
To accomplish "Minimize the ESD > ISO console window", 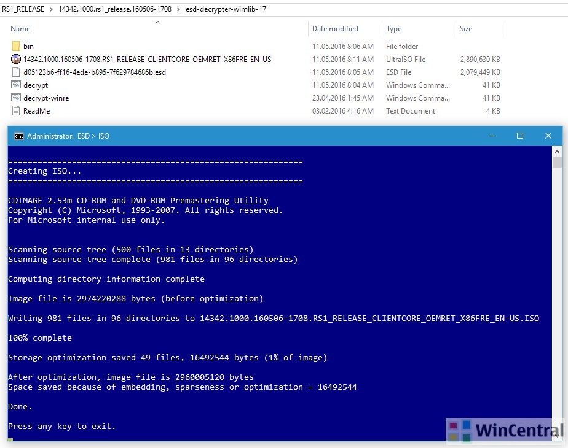I will [x=492, y=136].
